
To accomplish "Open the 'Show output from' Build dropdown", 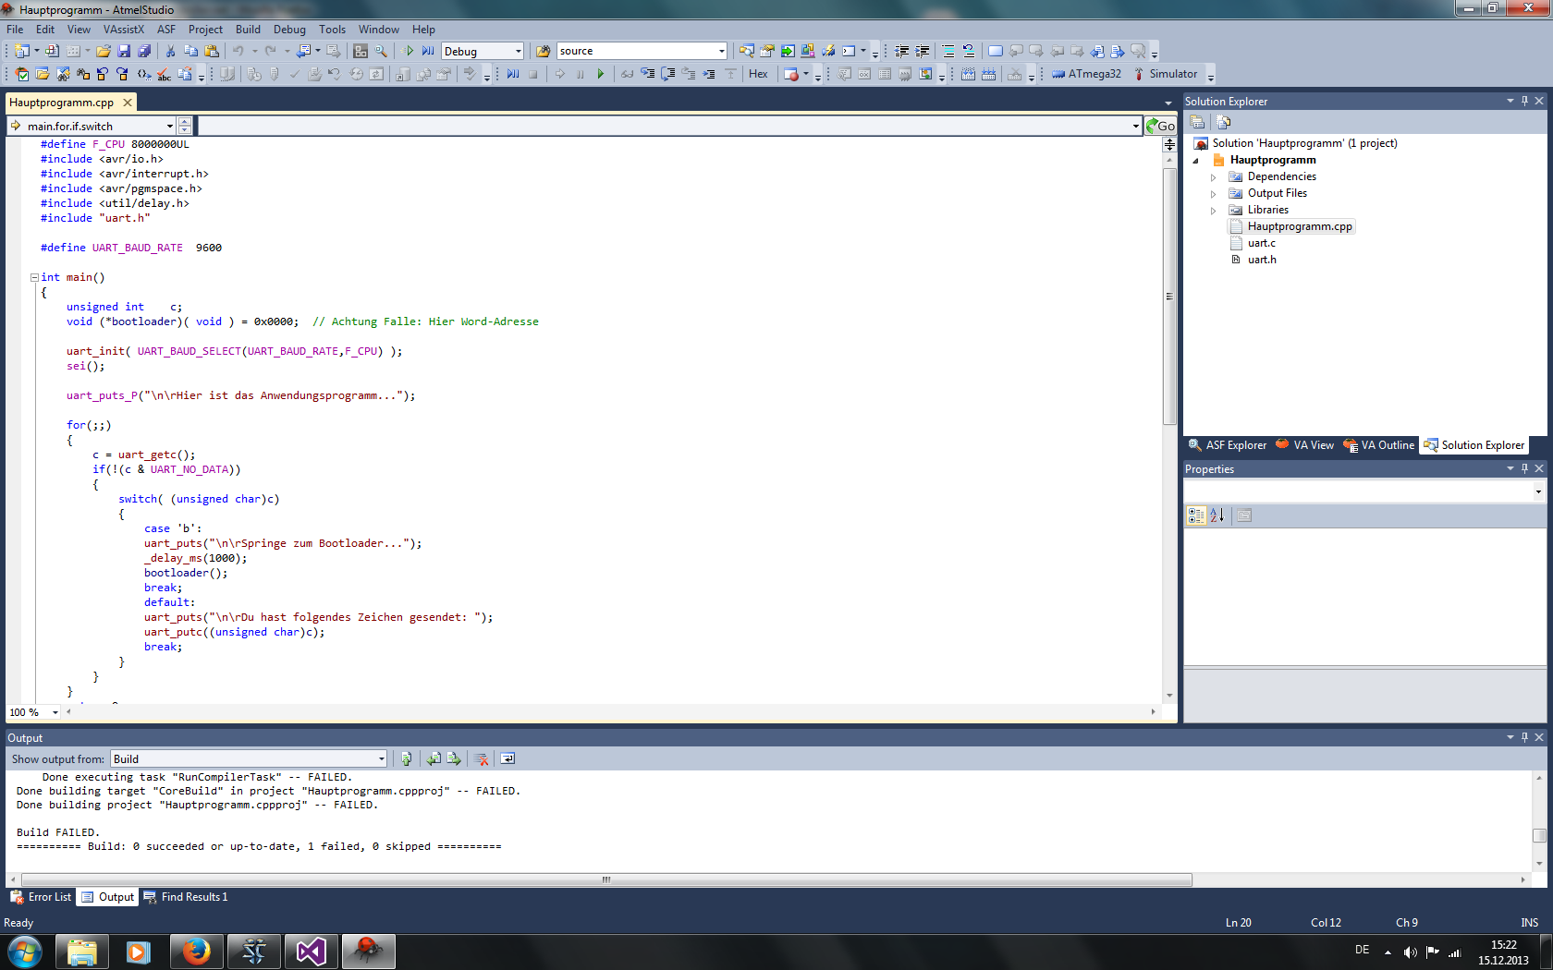I will pos(381,759).
